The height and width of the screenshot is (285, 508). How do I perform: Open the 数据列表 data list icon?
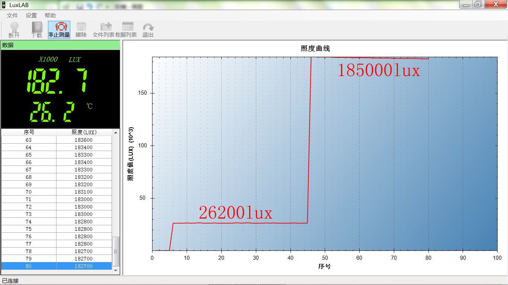126,30
